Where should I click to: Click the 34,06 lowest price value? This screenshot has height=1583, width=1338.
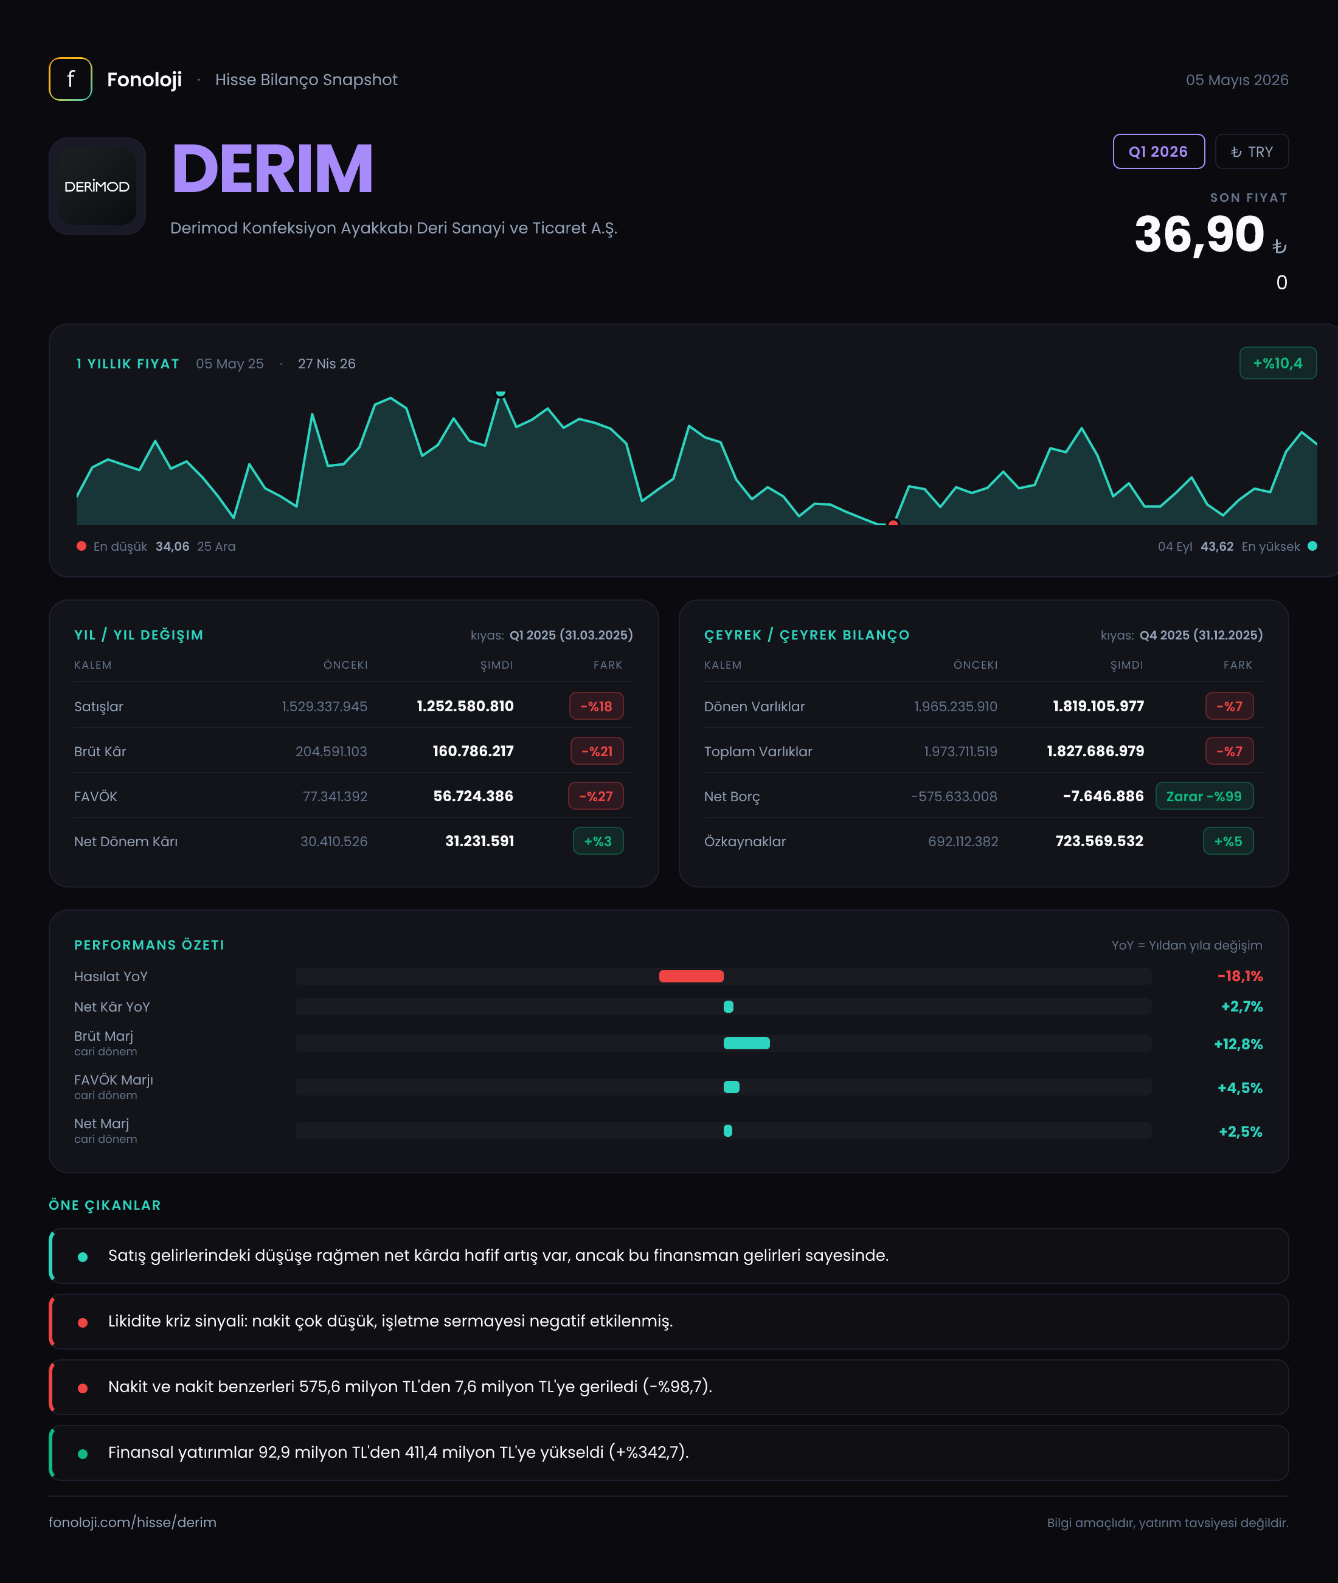pos(172,547)
